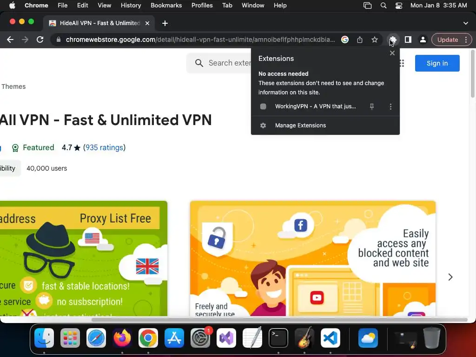The image size is (476, 357).
Task: Open the Help menu
Action: pos(280,6)
